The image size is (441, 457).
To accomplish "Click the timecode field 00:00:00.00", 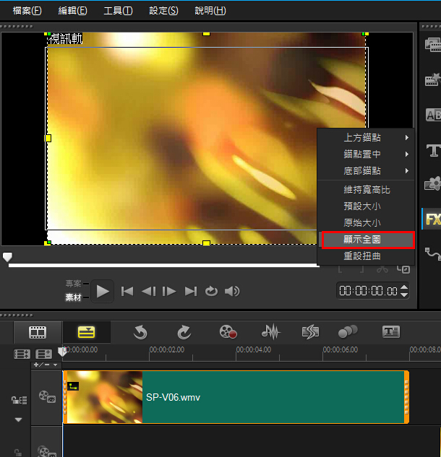I will coord(368,291).
